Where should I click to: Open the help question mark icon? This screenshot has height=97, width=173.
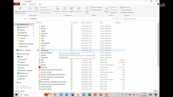point(158,4)
